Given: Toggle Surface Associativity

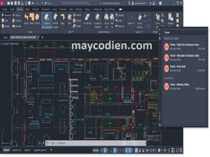Looking at the screenshot, I should 46,20.
